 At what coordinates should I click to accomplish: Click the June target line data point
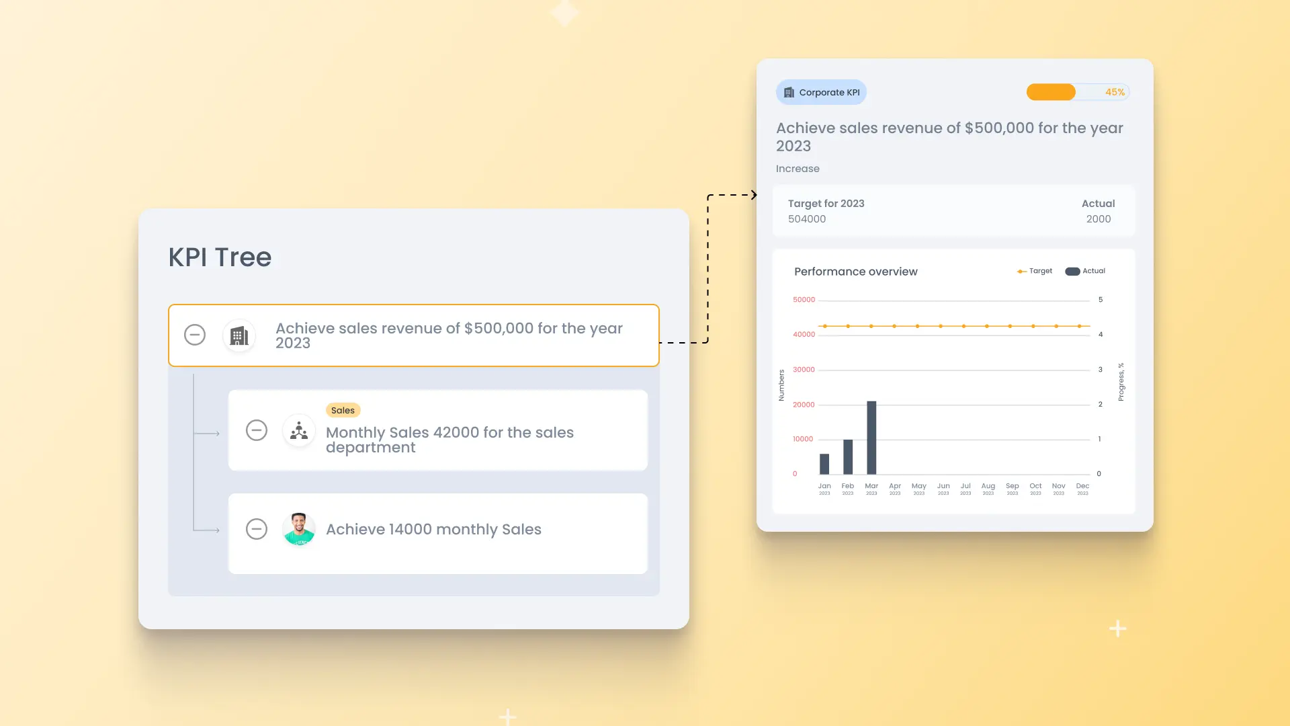pyautogui.click(x=941, y=326)
